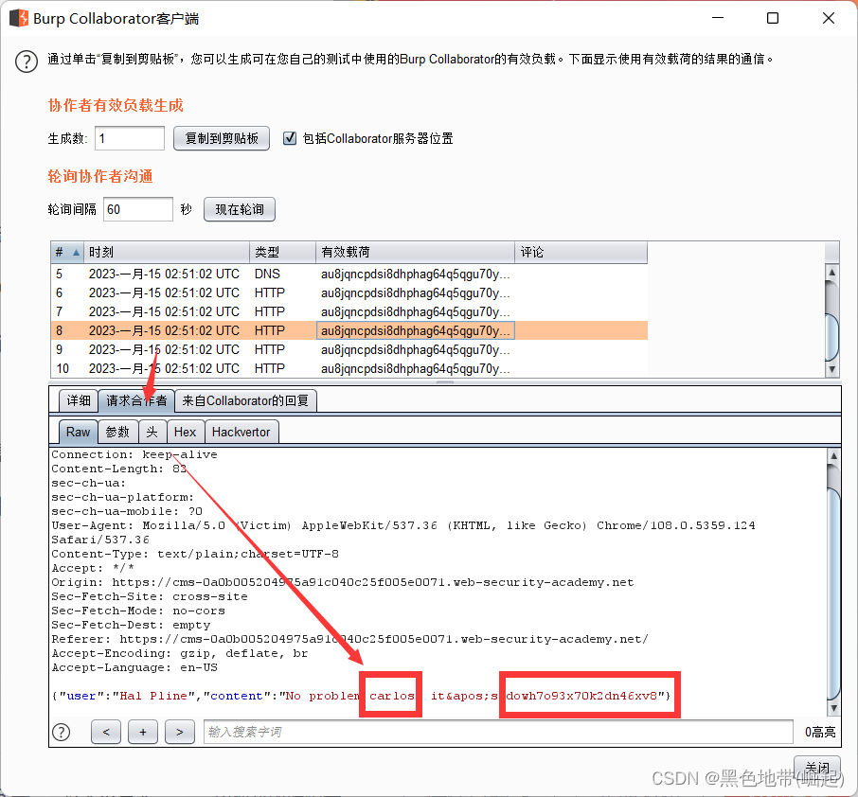
Task: Click up arrow of raw request scrollbar
Action: 832,455
